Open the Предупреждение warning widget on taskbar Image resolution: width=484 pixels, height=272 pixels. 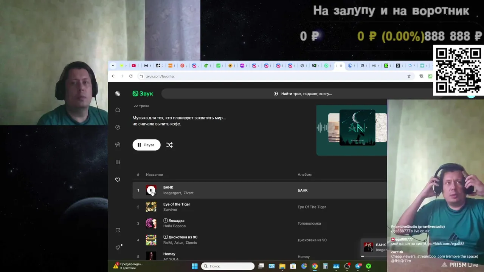pos(129,266)
